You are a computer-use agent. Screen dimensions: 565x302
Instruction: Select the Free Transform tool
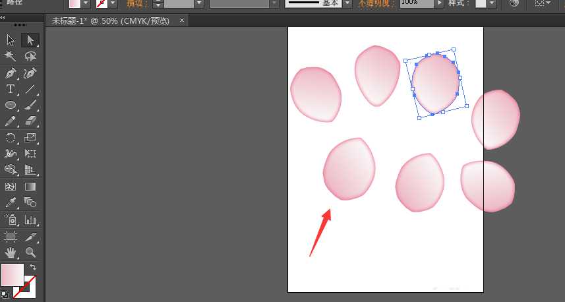(x=30, y=154)
